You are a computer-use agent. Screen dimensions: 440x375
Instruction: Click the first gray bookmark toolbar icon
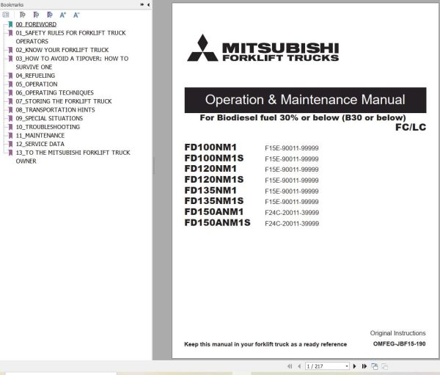(23, 15)
